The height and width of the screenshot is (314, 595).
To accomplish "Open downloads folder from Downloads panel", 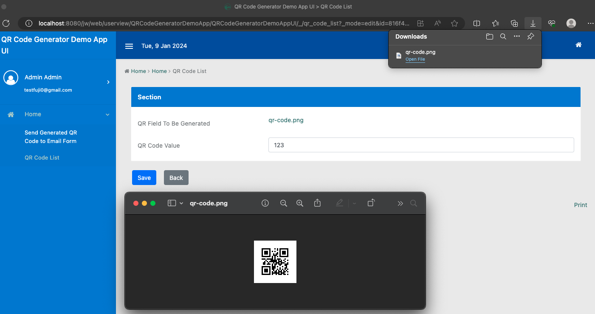I will point(490,36).
